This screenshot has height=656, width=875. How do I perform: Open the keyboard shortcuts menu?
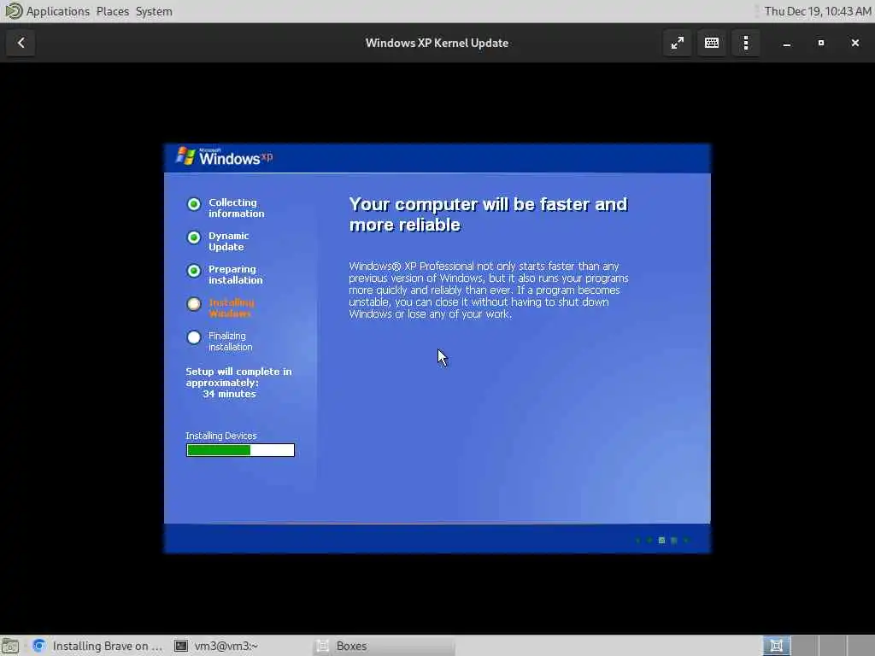pyautogui.click(x=712, y=43)
